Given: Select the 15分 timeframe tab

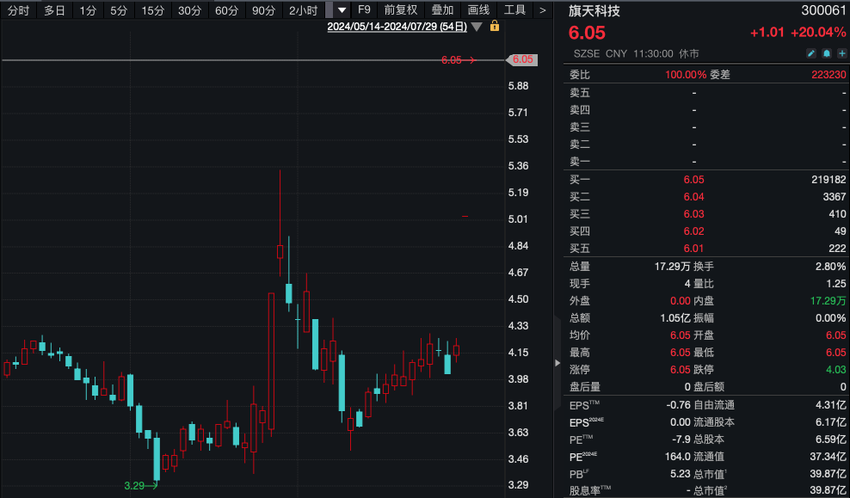Looking at the screenshot, I should tap(152, 10).
